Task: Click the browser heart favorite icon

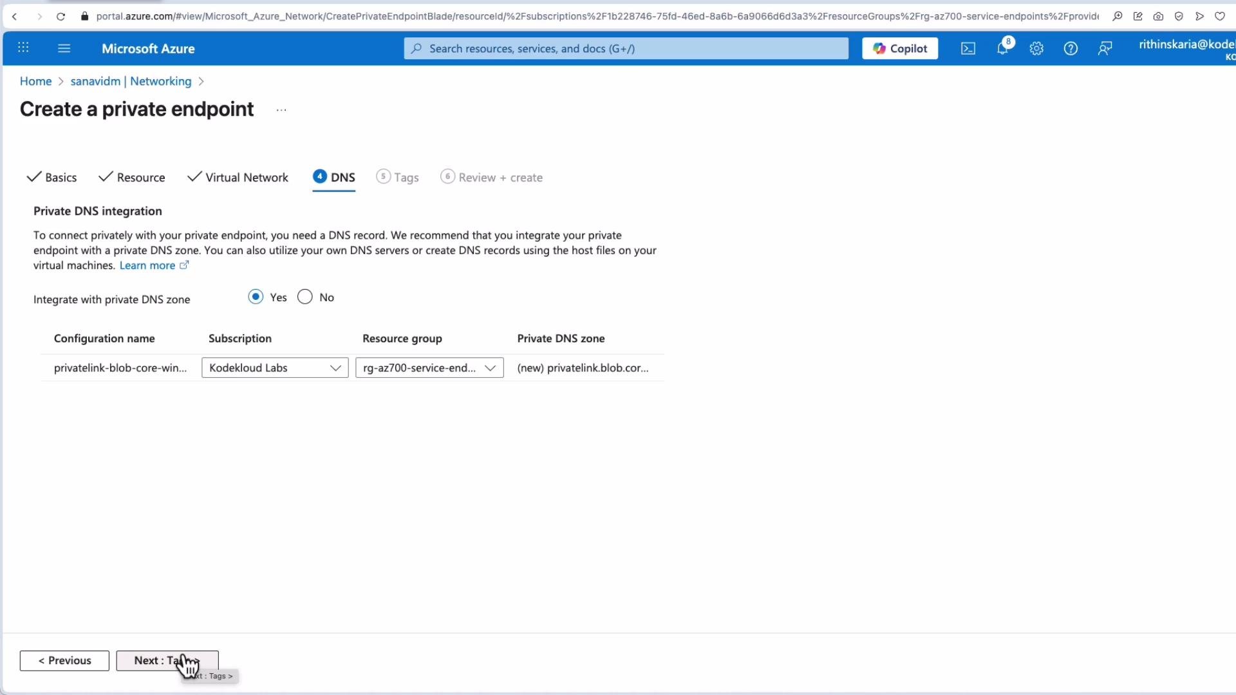Action: pyautogui.click(x=1220, y=17)
